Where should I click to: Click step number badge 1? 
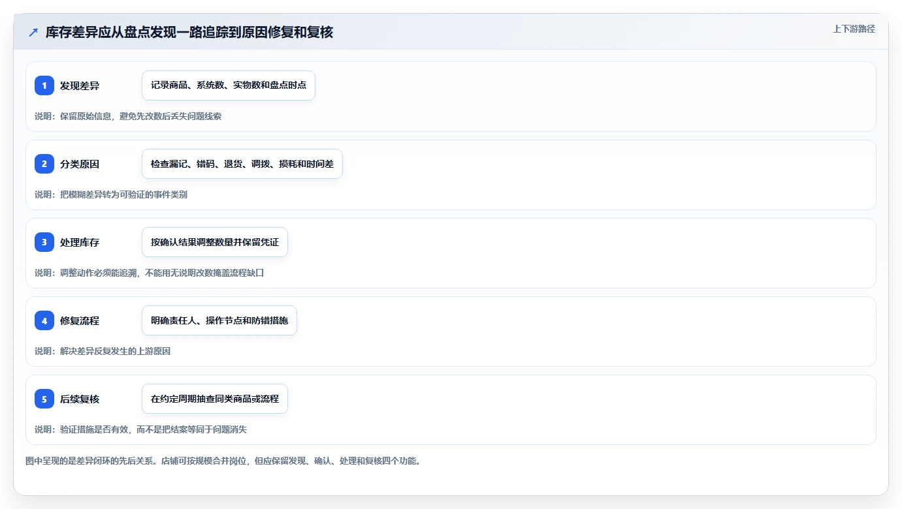(x=44, y=85)
